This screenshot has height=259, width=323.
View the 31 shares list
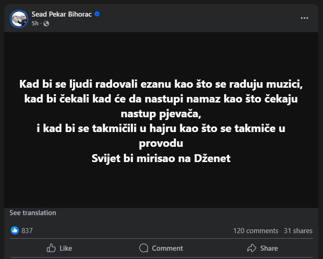coord(298,230)
